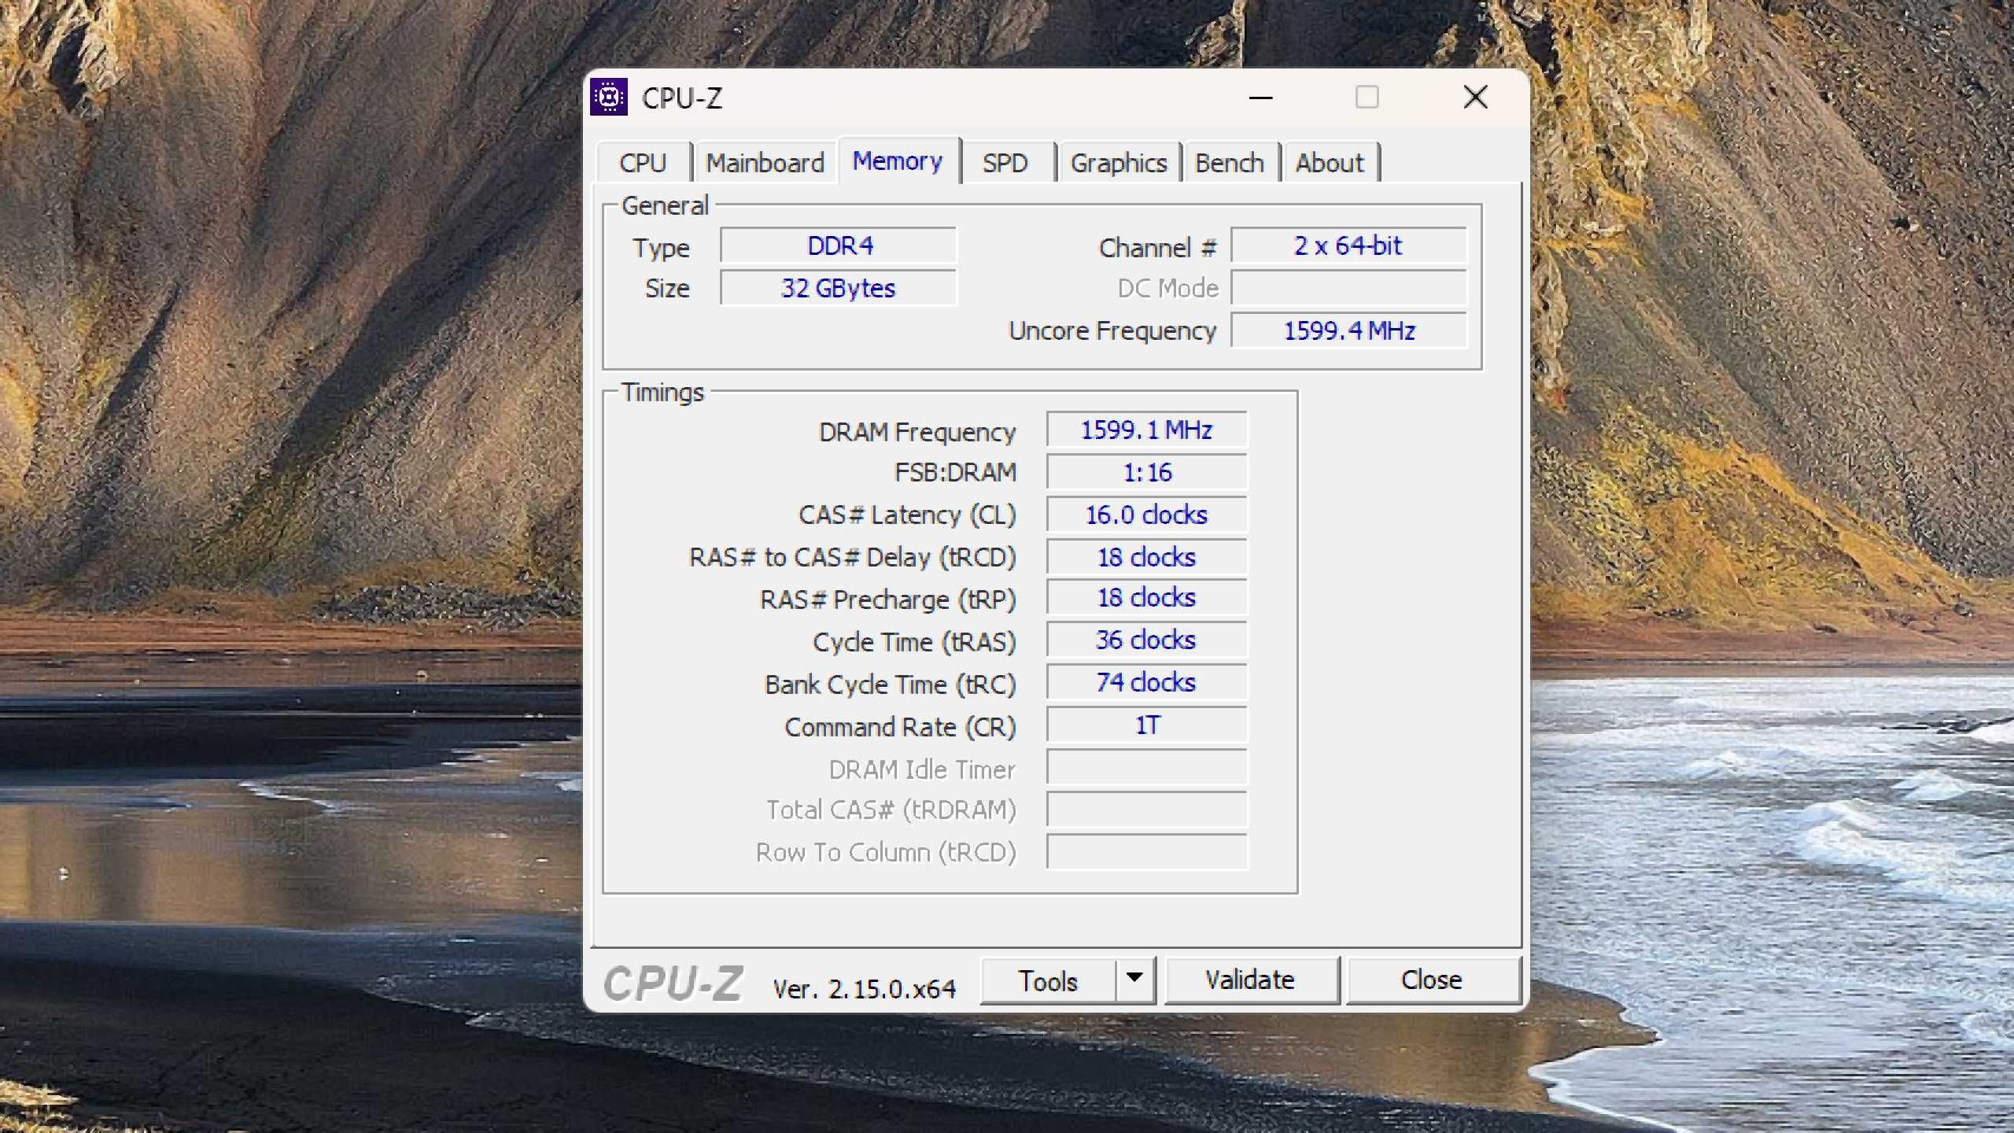The width and height of the screenshot is (2014, 1133).
Task: Click the Ver. 2.15.0.x64 version text
Action: coord(864,989)
